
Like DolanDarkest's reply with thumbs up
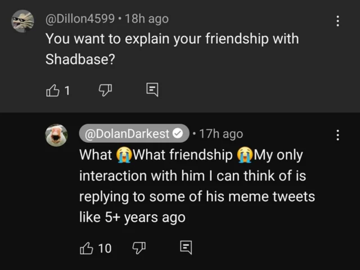point(86,248)
